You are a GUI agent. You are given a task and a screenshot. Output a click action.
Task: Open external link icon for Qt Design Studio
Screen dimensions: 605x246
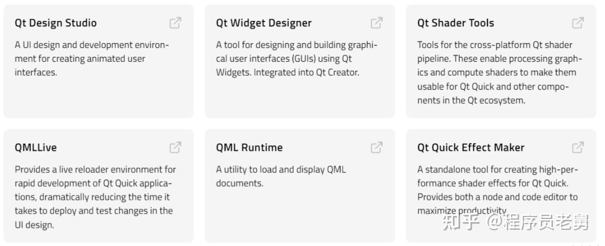[x=175, y=23]
